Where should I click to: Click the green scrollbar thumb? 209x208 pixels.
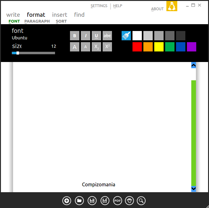click(x=193, y=133)
